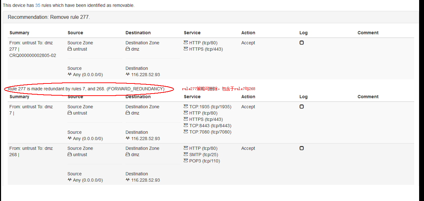Click TCP icon next to POP3 service

[186, 161]
